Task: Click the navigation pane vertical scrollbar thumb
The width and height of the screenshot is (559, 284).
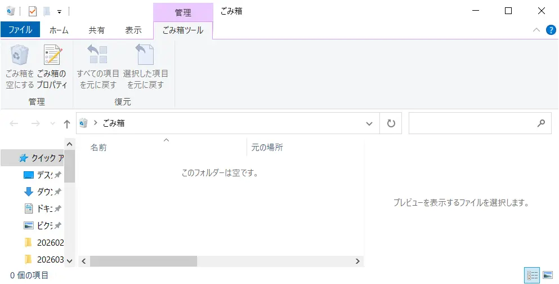Action: tap(69, 166)
